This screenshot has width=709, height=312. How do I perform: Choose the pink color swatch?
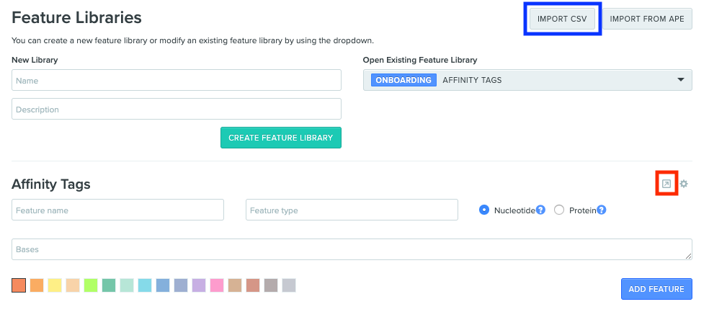pyautogui.click(x=217, y=285)
